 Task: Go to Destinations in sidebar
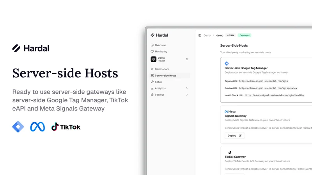tap(170, 69)
